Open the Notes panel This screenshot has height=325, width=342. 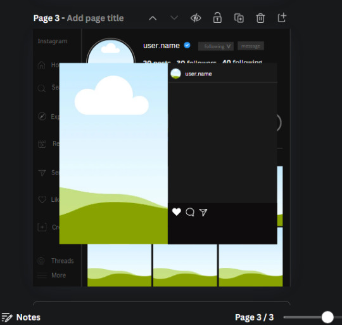coord(21,317)
